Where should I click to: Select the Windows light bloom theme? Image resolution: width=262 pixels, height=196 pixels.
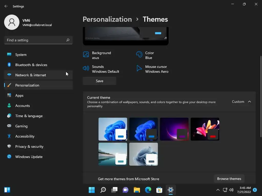[x=113, y=129]
